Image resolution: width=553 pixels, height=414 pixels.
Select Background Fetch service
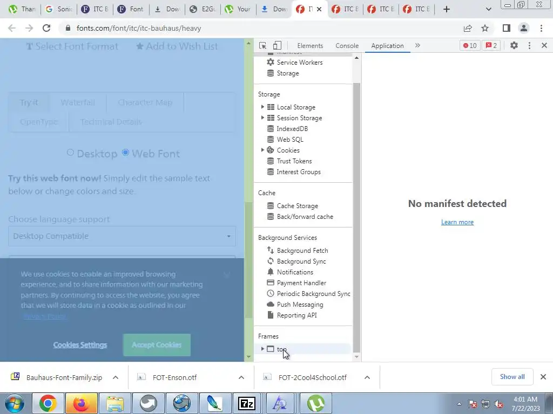pyautogui.click(x=302, y=251)
